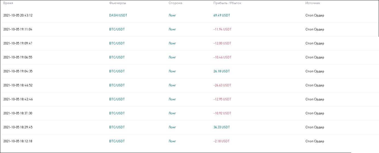Open the DASH/USDT futures link
379x153 pixels.
(x=118, y=15)
